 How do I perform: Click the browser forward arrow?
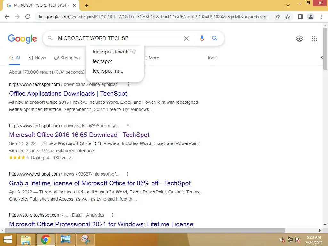[17, 17]
